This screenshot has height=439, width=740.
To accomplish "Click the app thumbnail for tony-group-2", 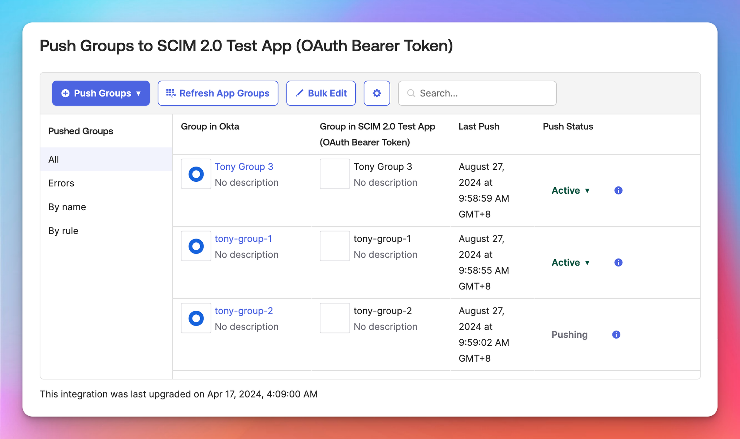I will tap(335, 318).
